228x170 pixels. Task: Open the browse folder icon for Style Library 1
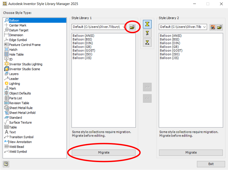[132, 27]
